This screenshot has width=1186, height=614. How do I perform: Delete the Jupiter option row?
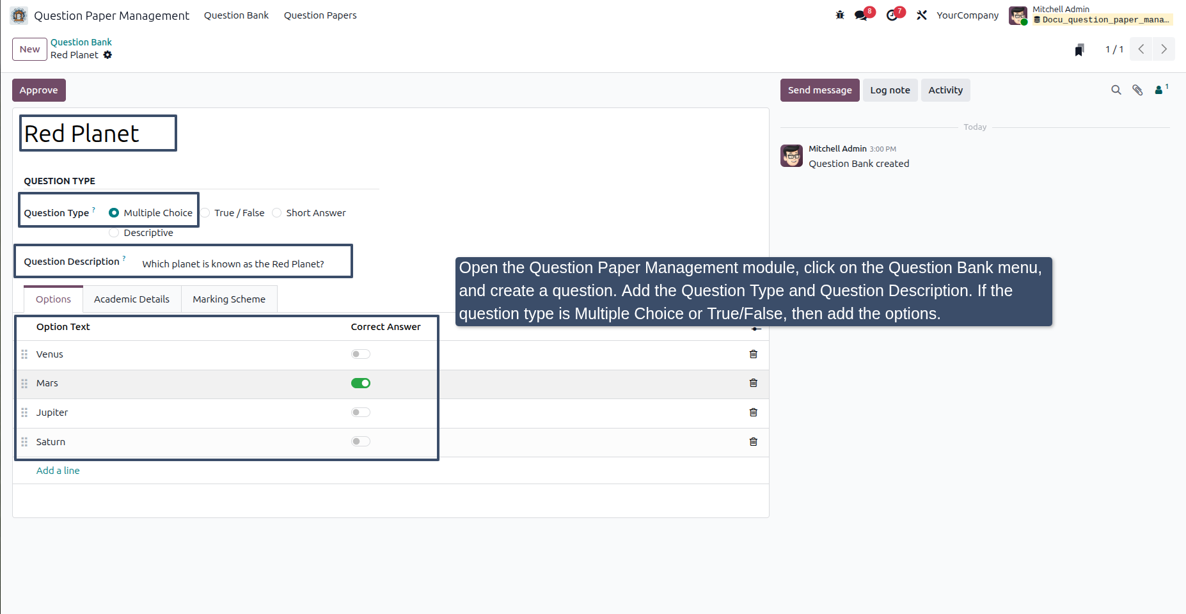coord(754,413)
